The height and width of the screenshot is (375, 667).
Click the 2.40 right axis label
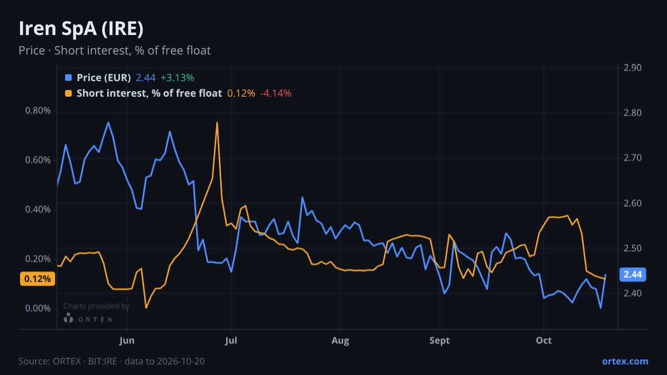633,293
